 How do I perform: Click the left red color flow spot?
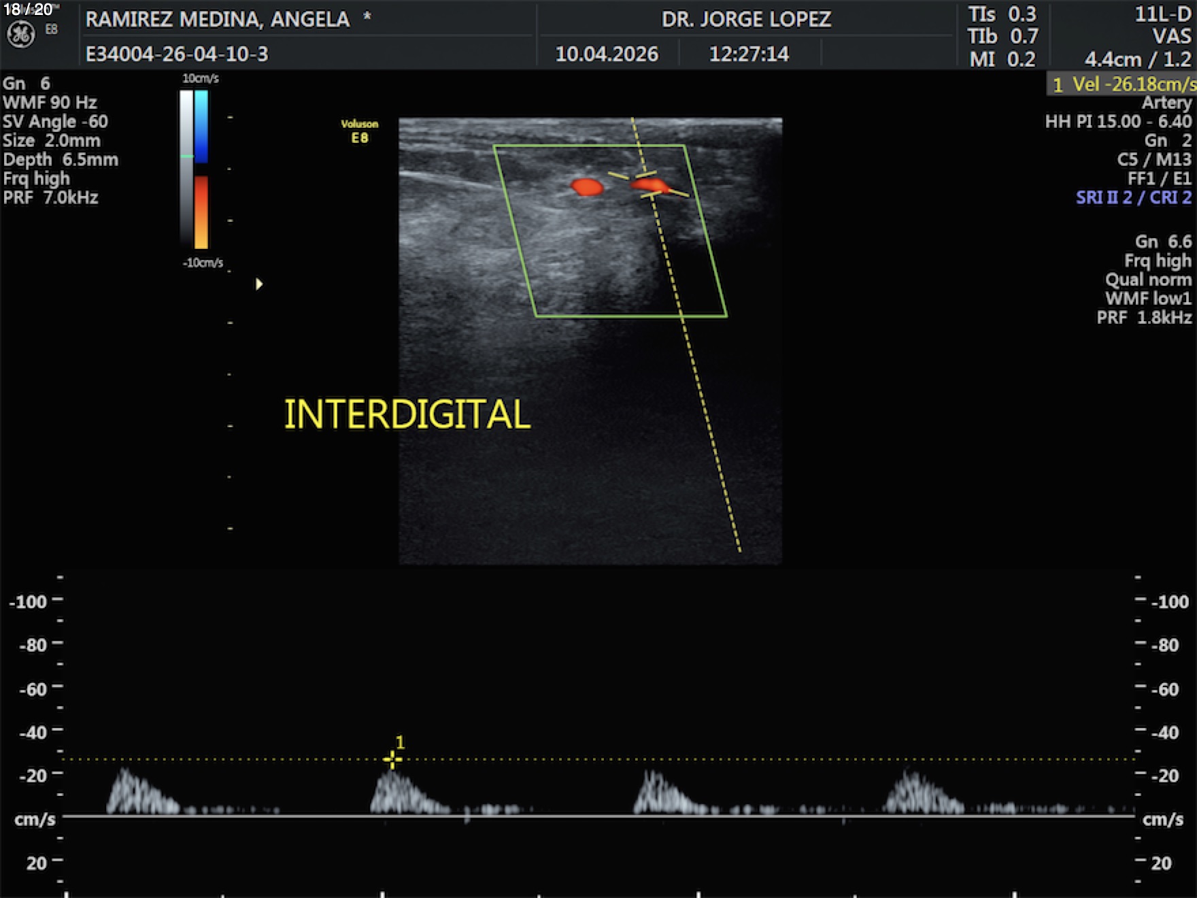coord(586,186)
